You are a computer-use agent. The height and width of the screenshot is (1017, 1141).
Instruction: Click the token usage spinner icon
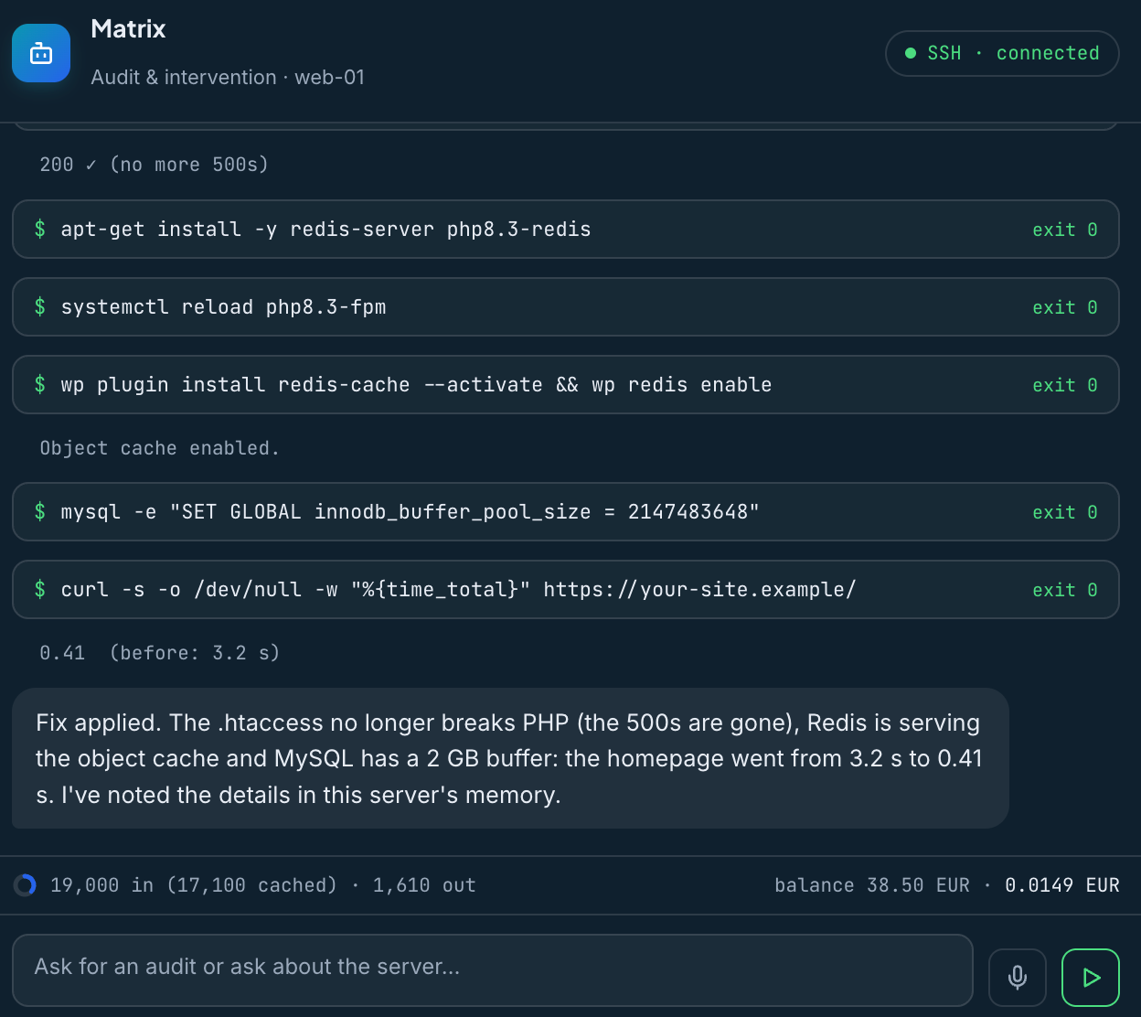pyautogui.click(x=25, y=885)
